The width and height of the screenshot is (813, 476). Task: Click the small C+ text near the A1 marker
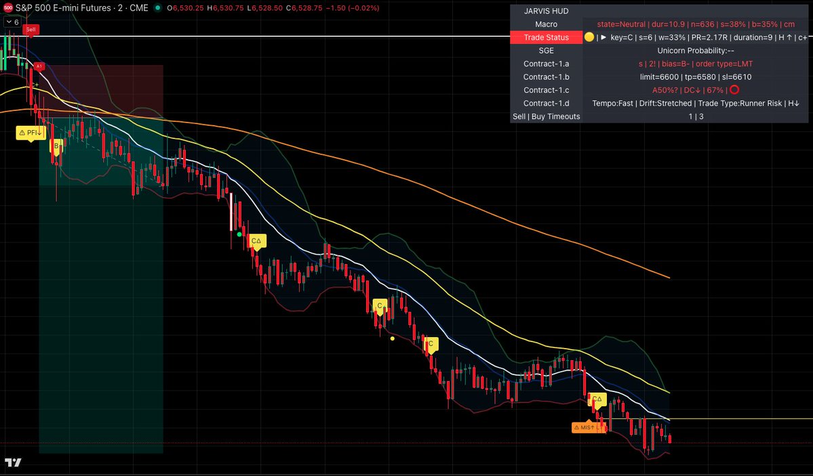pyautogui.click(x=35, y=85)
